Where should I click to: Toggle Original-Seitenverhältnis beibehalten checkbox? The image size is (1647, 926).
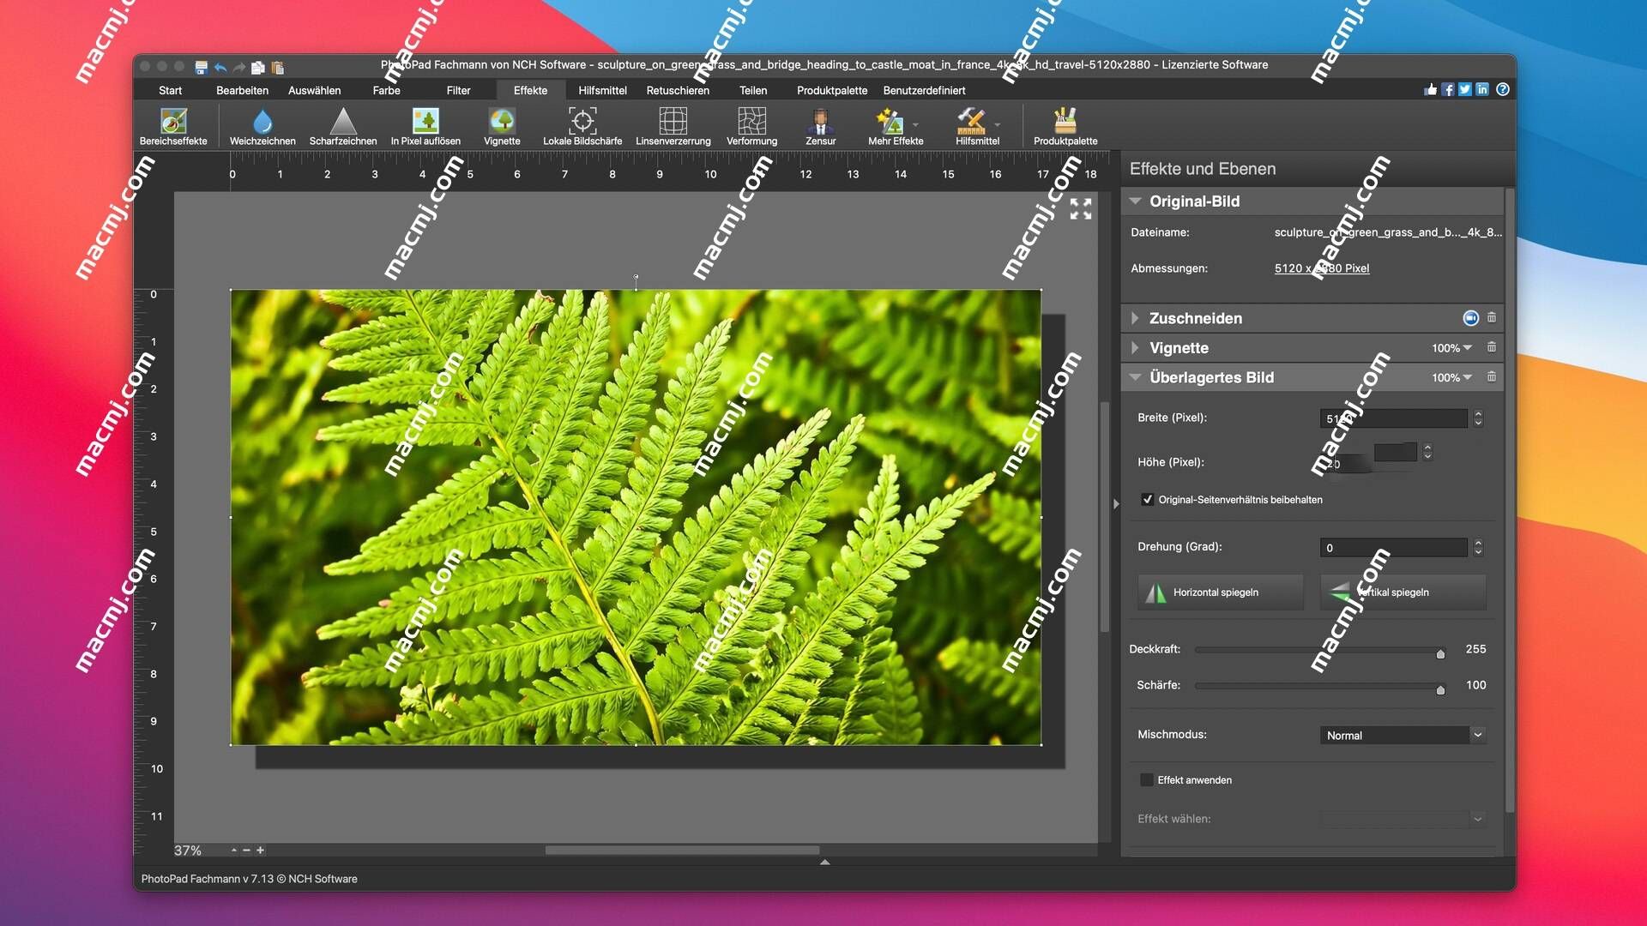point(1147,500)
